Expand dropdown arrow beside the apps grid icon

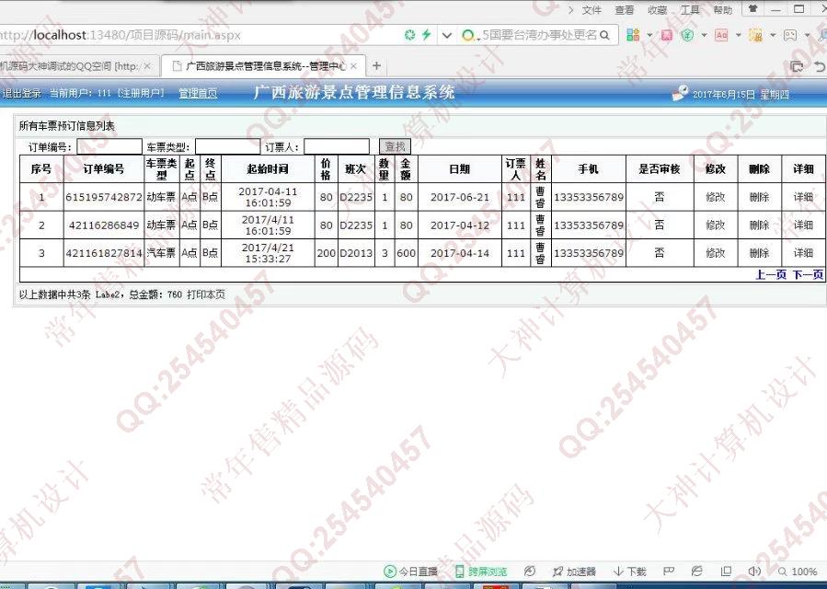649,35
